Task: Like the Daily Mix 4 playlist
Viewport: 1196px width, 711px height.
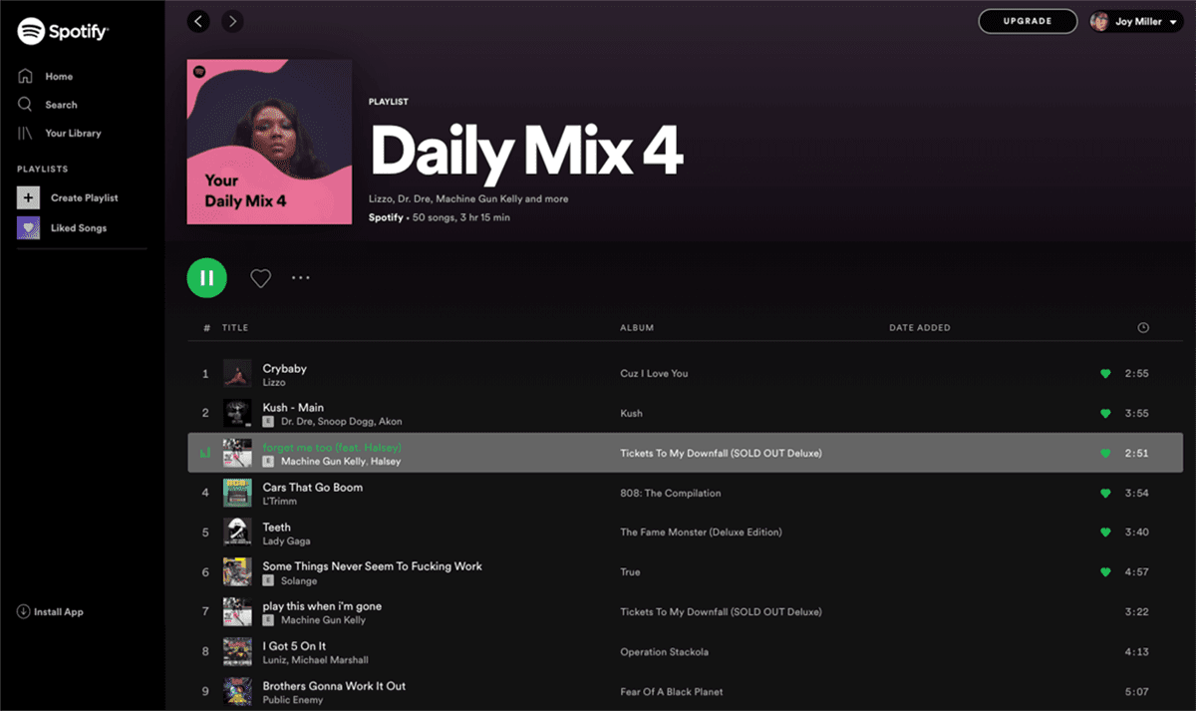Action: 260,279
